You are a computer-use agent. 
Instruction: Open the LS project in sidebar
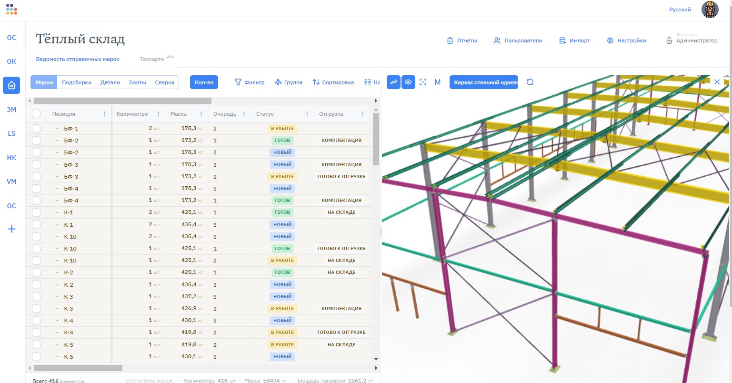11,133
